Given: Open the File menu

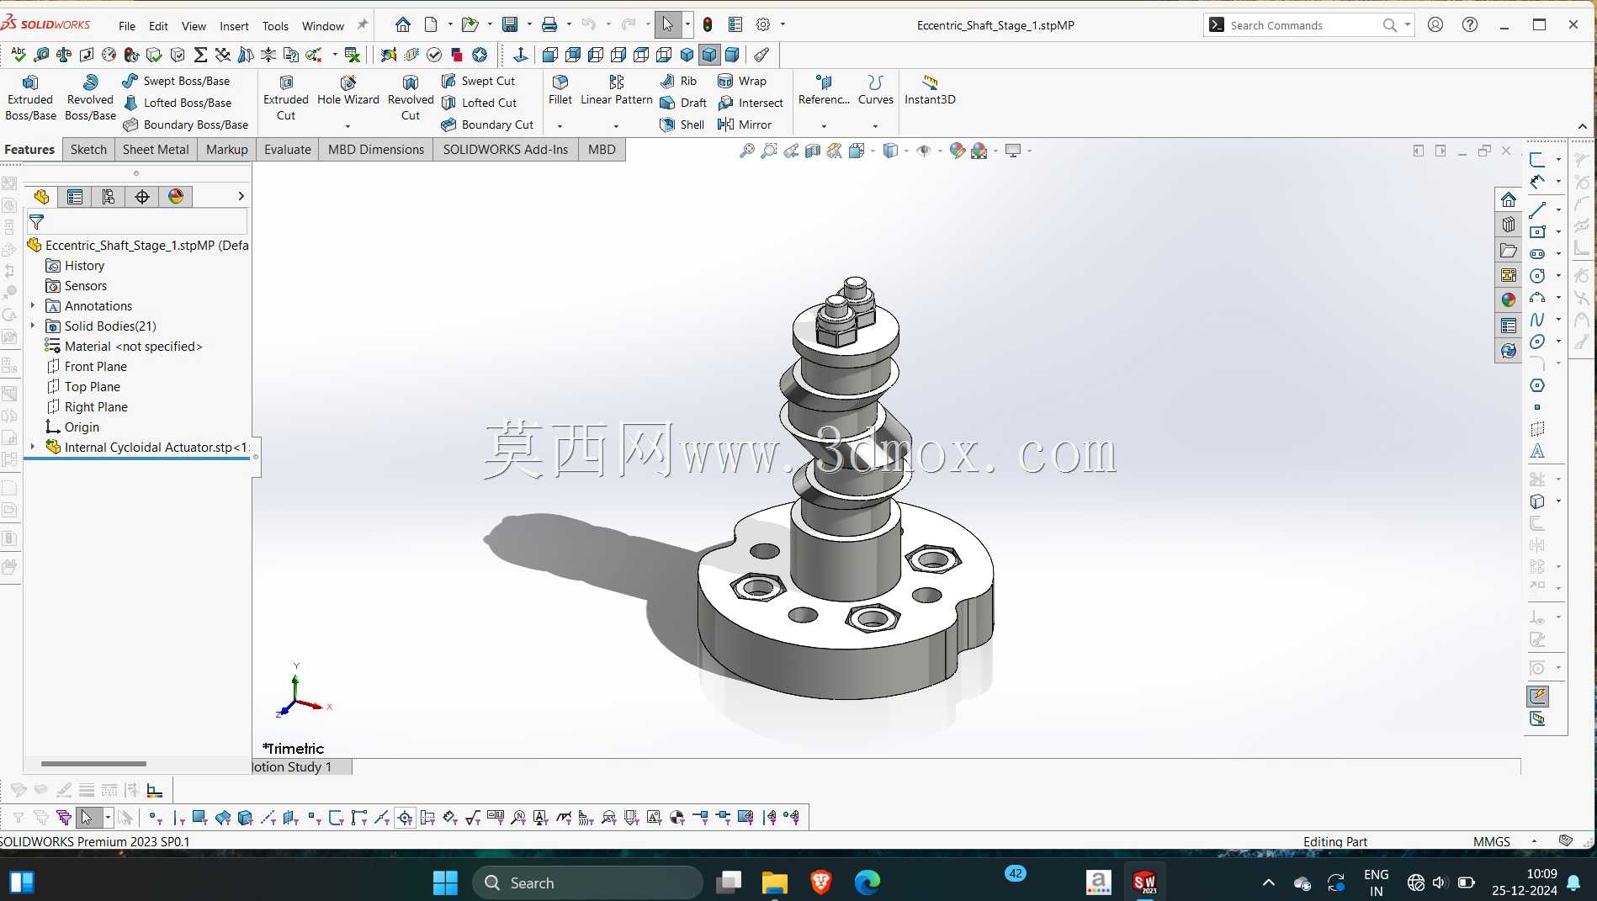Looking at the screenshot, I should [127, 26].
